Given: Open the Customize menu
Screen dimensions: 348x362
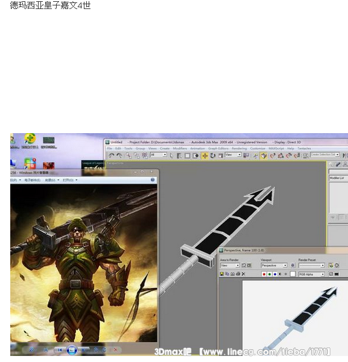Looking at the screenshot, I should (258, 148).
